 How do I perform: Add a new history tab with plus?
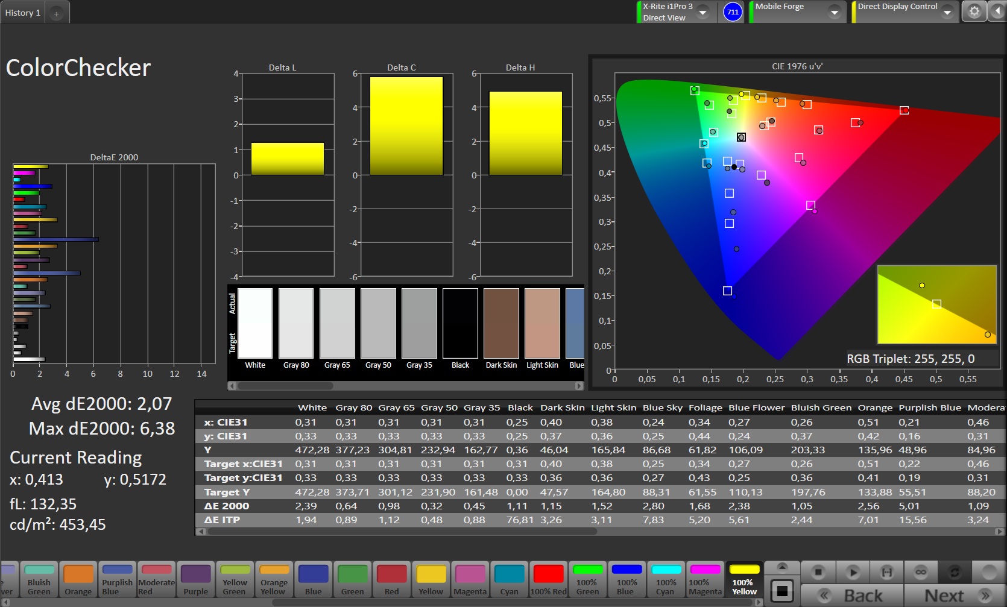point(56,13)
